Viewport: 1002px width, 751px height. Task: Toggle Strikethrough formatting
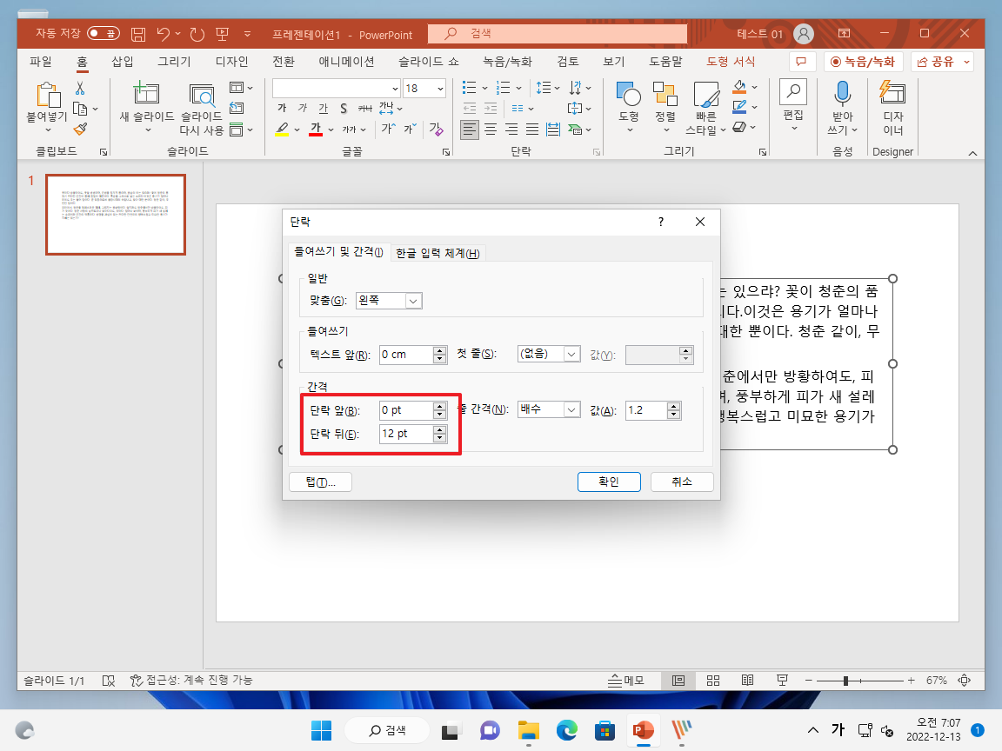[x=365, y=108]
